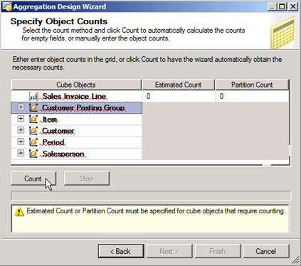
Task: Select the Salesperson row label
Action: pos(63,154)
